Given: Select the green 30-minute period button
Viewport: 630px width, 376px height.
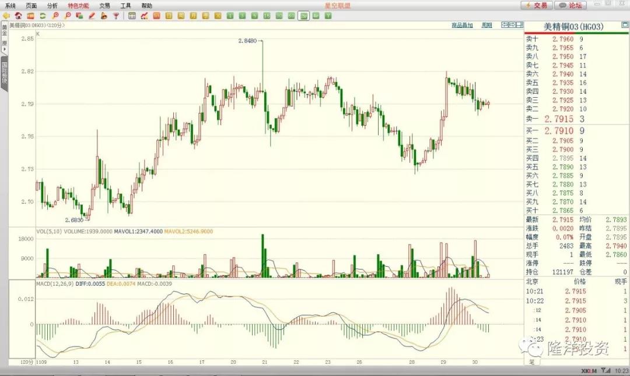Looking at the screenshot, I should [279, 16].
